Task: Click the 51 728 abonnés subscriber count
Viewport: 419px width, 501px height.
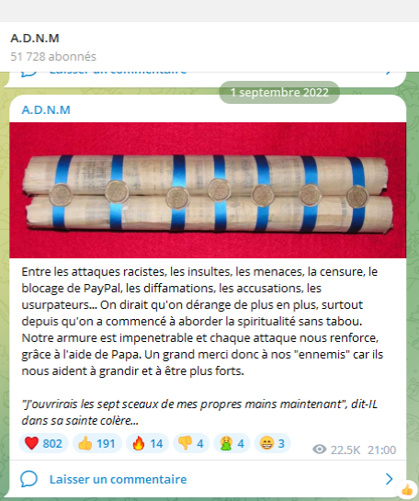Action: tap(53, 57)
